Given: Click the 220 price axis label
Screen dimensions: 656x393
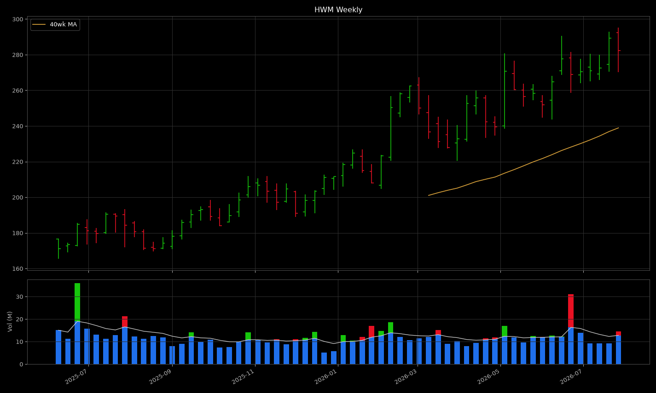Looking at the screenshot, I should point(18,162).
